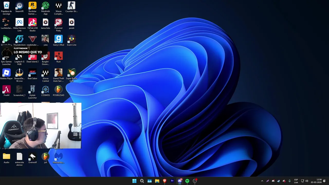
Task: Click the taskbar Search magnifier
Action: pyautogui.click(x=142, y=181)
